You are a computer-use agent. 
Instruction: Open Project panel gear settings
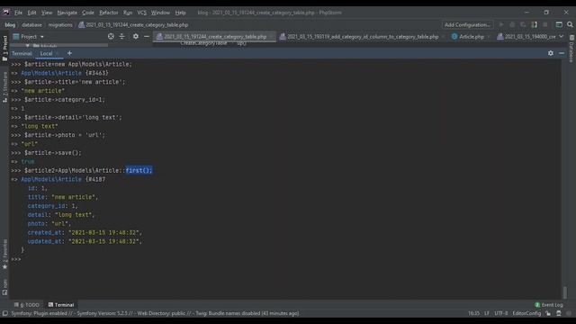pos(136,36)
